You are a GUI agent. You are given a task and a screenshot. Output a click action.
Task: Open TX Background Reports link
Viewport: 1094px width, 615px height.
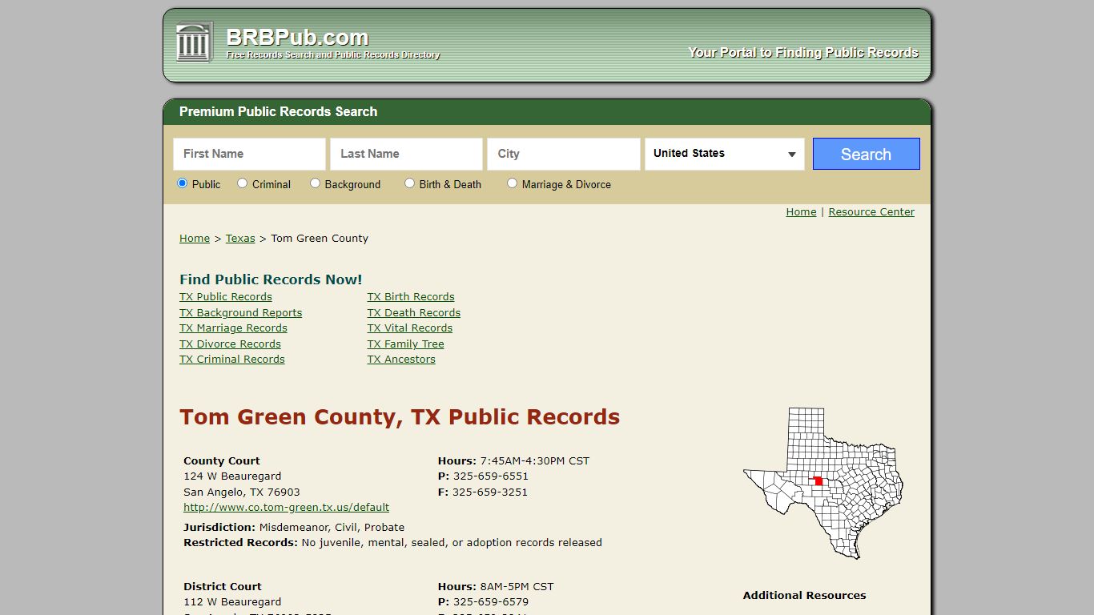(x=241, y=313)
